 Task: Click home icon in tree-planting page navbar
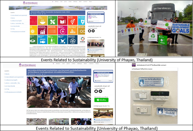click(x=53, y=64)
